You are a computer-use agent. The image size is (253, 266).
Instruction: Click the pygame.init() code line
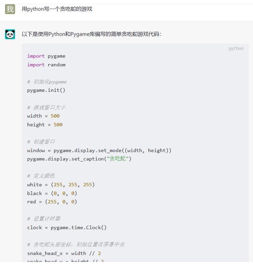click(46, 90)
